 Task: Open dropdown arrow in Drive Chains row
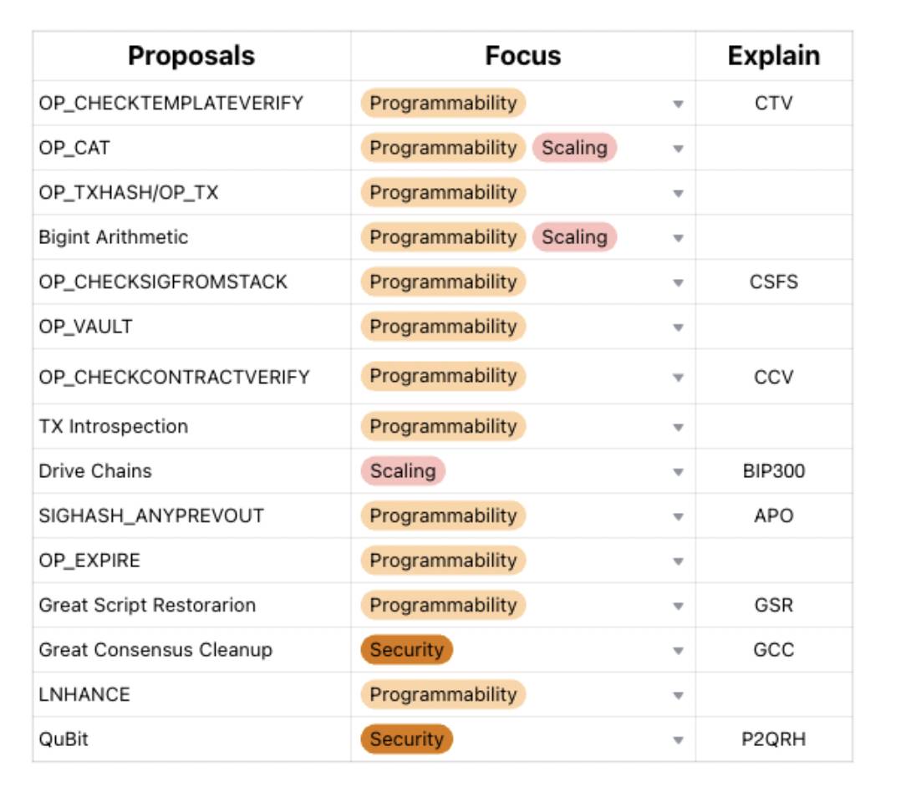(x=678, y=471)
